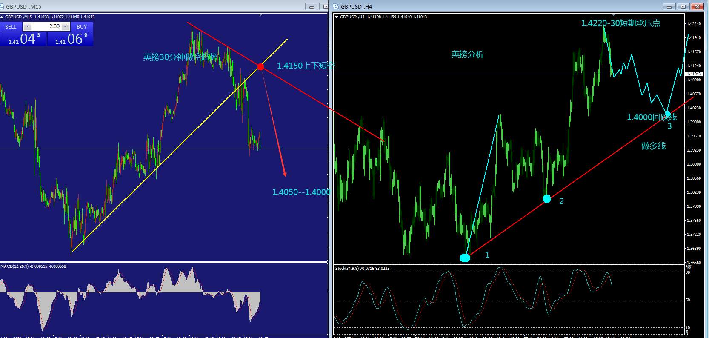Collapse one-click trading panel on M15 chart
Screen dimensions: 709x338
(2, 17)
